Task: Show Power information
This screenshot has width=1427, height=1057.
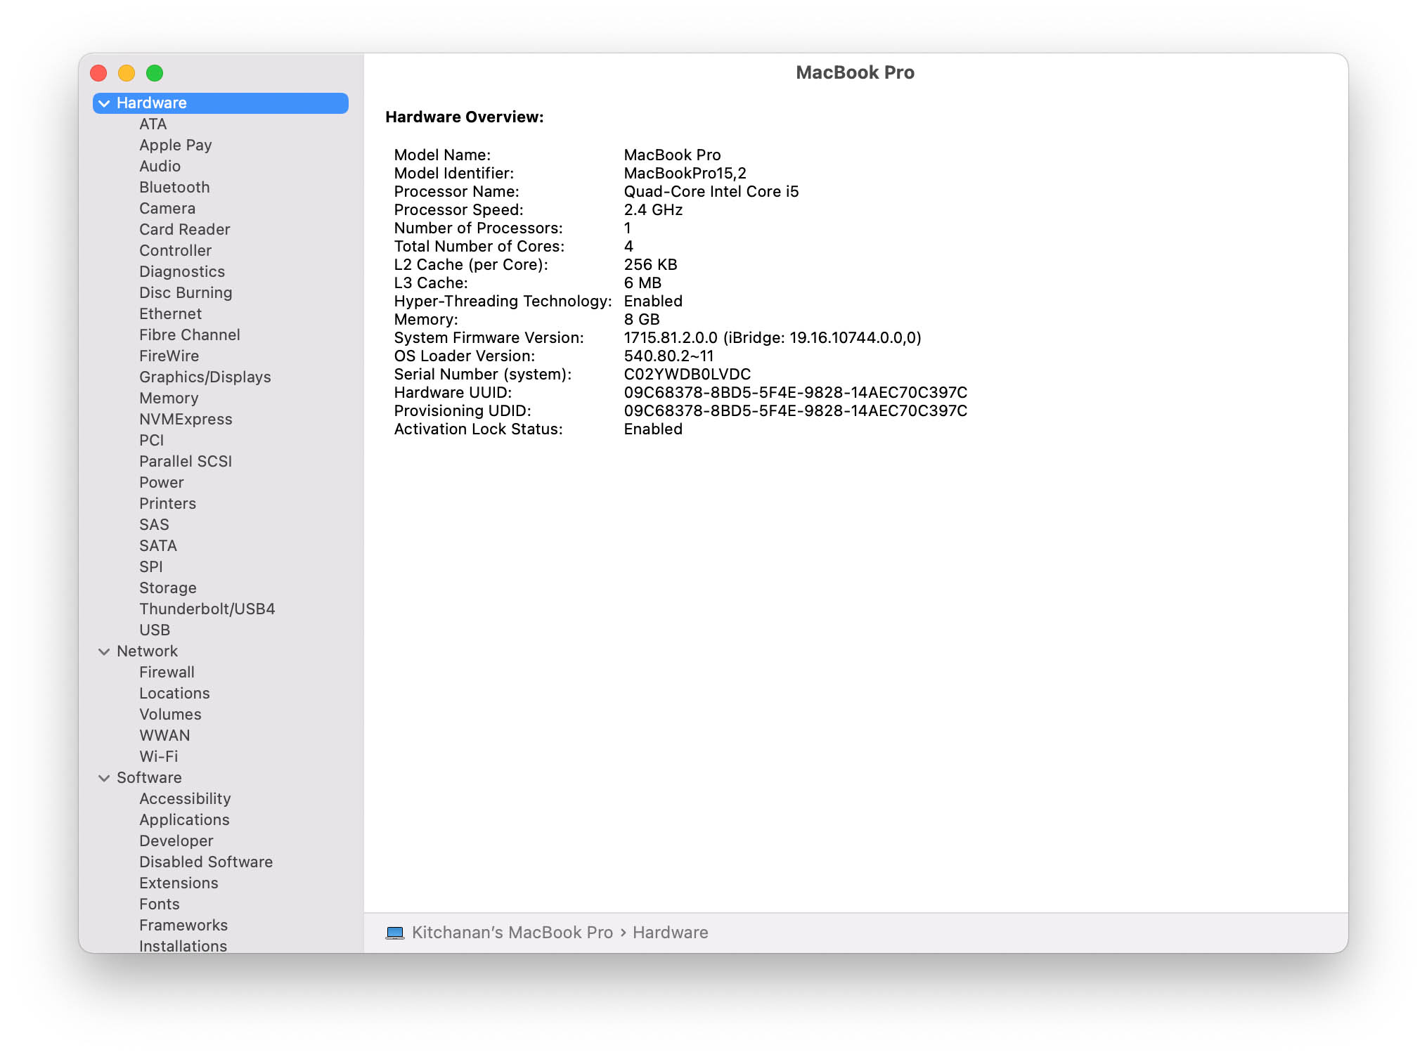Action: (x=161, y=483)
